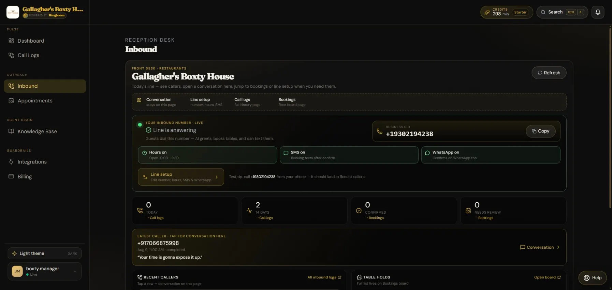Select the Conversation quick-link tab
Viewport: 612px width, 290px height.
pyautogui.click(x=161, y=102)
